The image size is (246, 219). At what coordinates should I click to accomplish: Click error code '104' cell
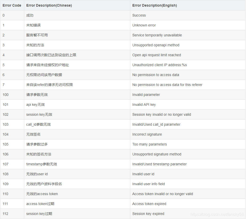point(12,134)
